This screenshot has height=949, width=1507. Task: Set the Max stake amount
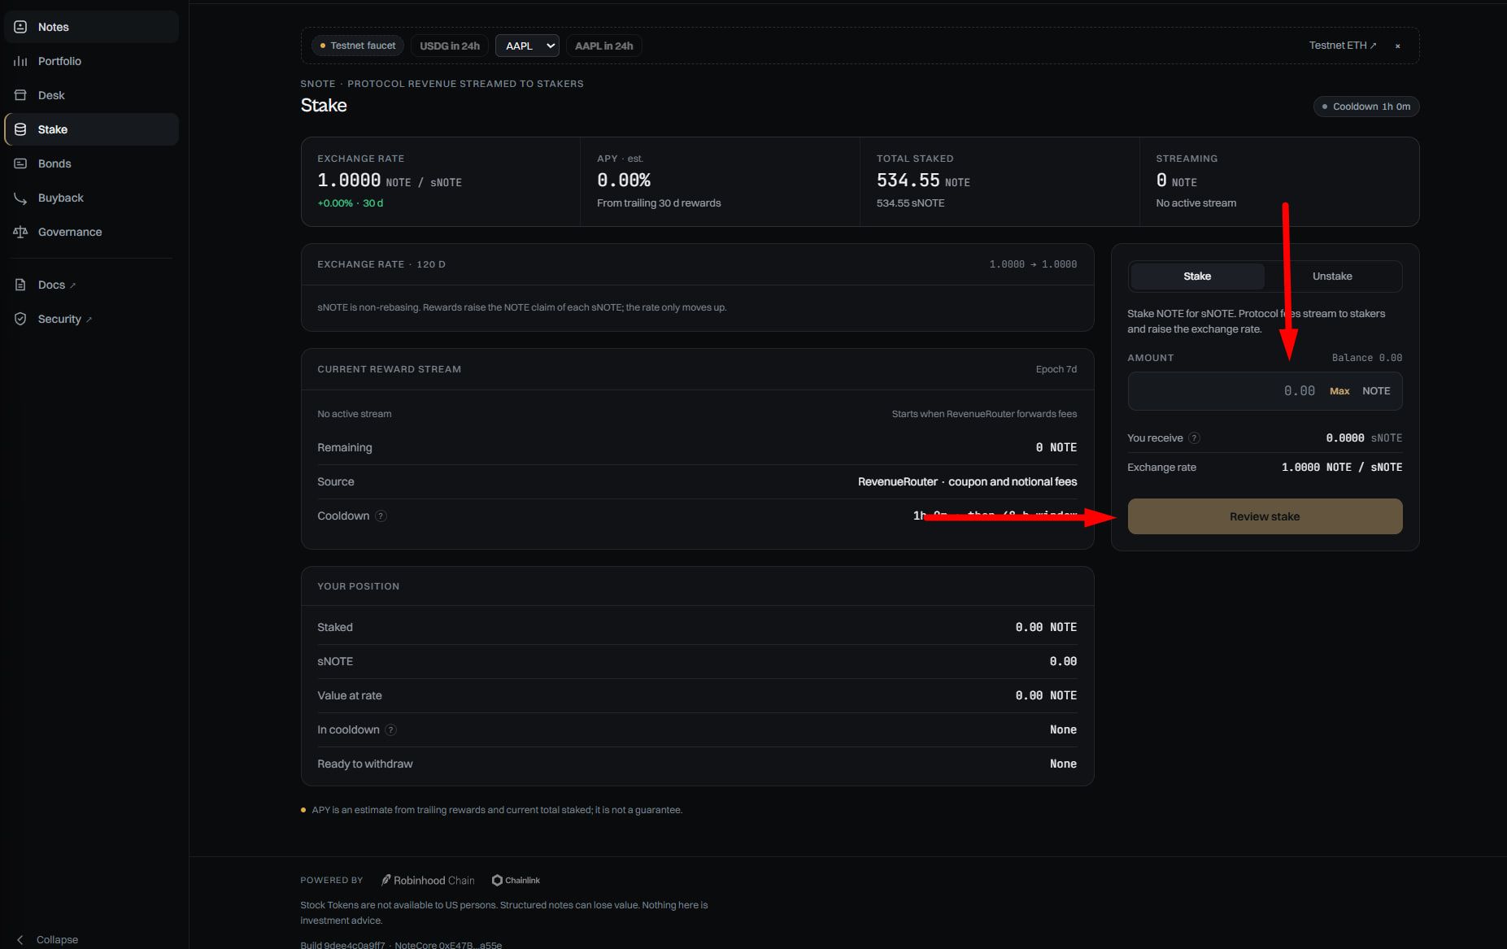point(1339,391)
